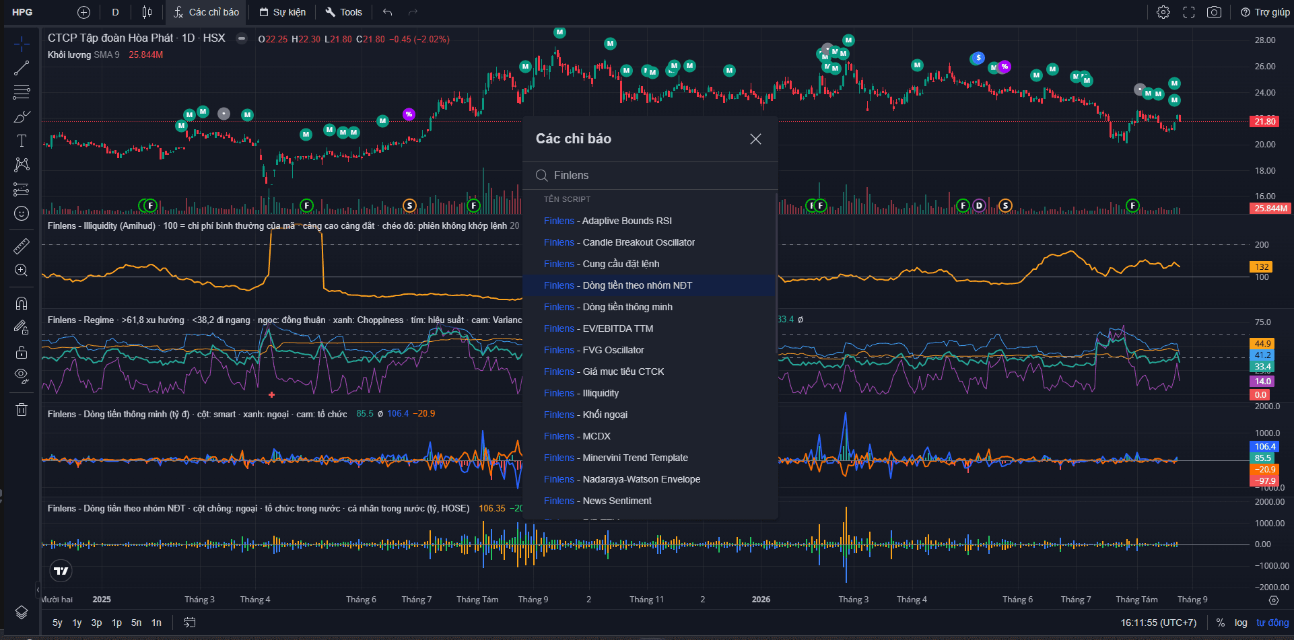Toggle lock all drawing tools
The image size is (1294, 640).
(22, 352)
